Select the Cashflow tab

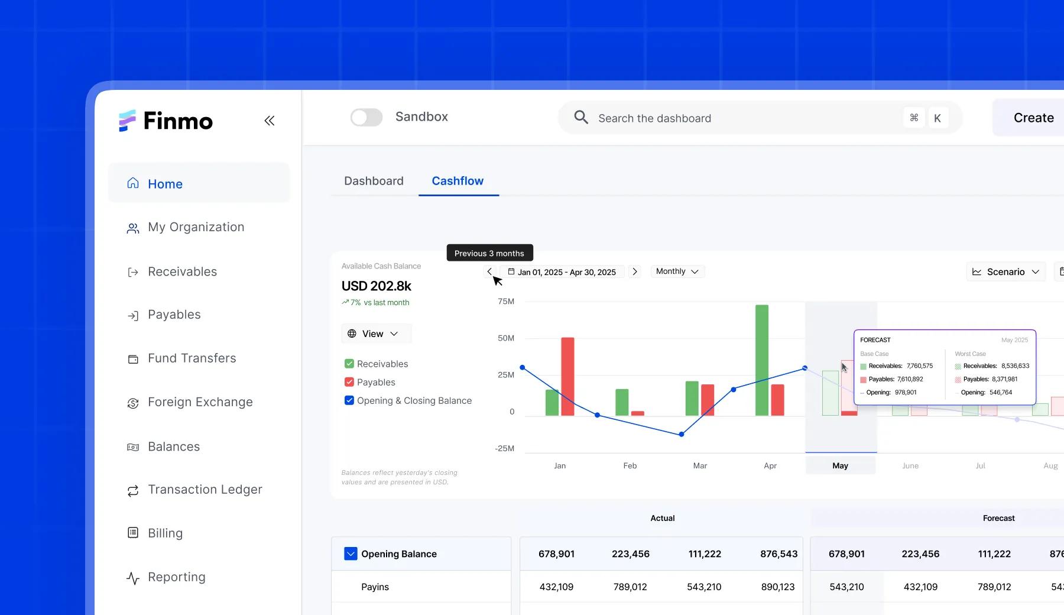click(x=458, y=181)
